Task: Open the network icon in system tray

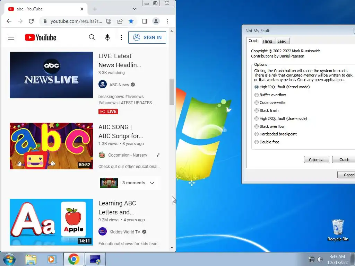Action: click(312, 259)
